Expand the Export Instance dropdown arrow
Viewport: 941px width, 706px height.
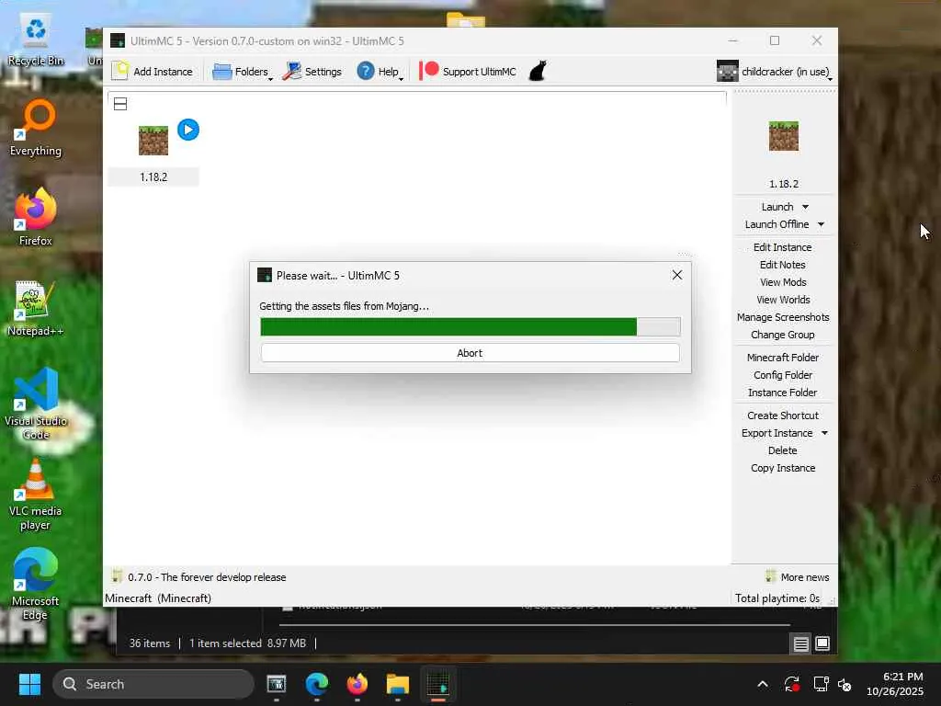(824, 433)
